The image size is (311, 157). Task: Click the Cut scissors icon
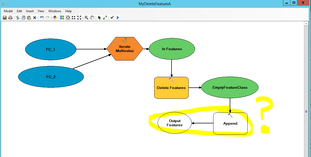(18, 18)
